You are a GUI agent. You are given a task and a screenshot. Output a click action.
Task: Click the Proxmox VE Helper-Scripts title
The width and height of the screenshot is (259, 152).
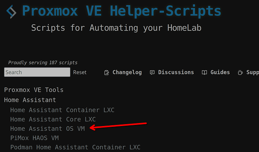coord(122,11)
